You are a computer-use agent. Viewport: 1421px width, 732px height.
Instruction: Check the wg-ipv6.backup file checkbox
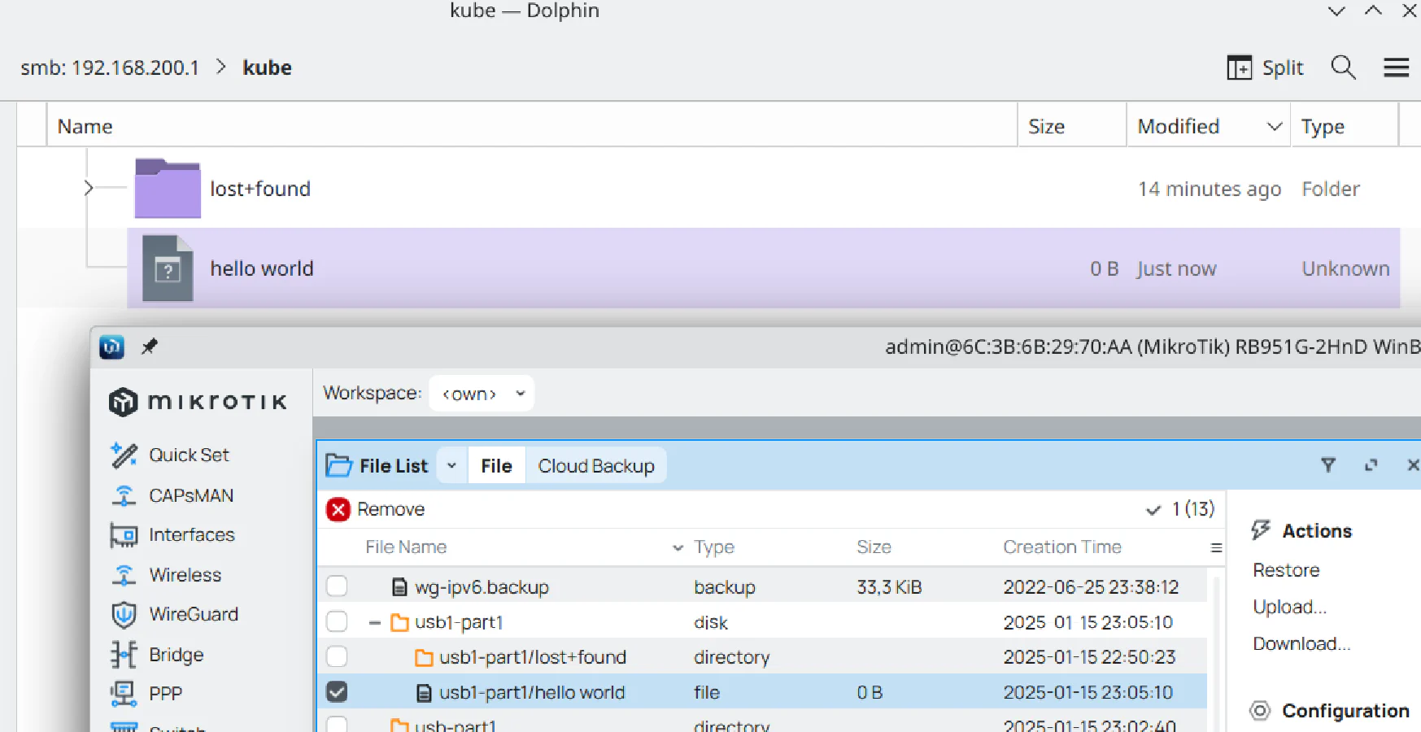(x=337, y=586)
